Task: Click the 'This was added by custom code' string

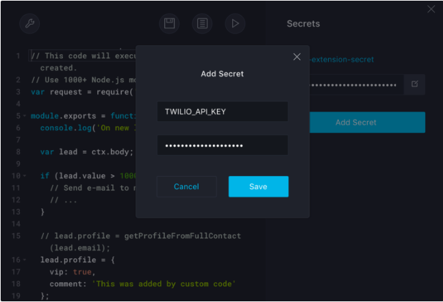Action: pyautogui.click(x=164, y=284)
